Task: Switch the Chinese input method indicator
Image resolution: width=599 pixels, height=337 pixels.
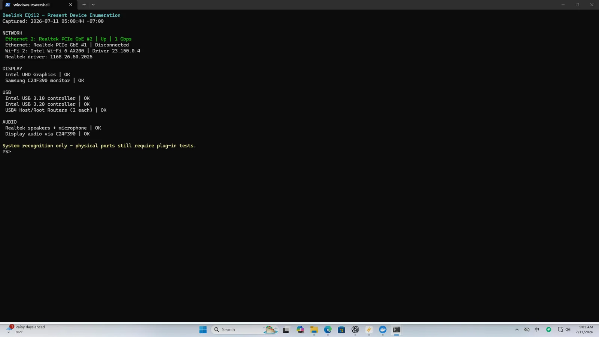Action: click(537, 330)
